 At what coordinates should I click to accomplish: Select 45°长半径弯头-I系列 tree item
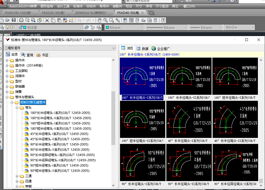pos(59,134)
